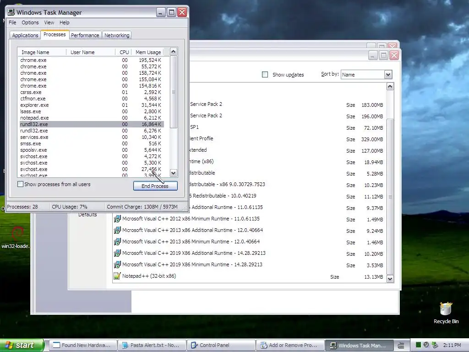Sort processes by User Name column

pyautogui.click(x=91, y=52)
